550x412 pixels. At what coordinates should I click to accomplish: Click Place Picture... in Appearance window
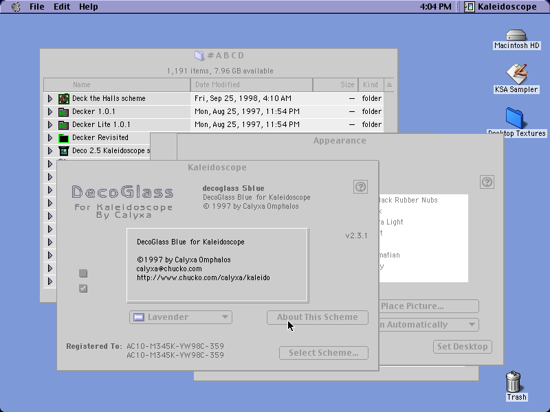[x=429, y=306]
